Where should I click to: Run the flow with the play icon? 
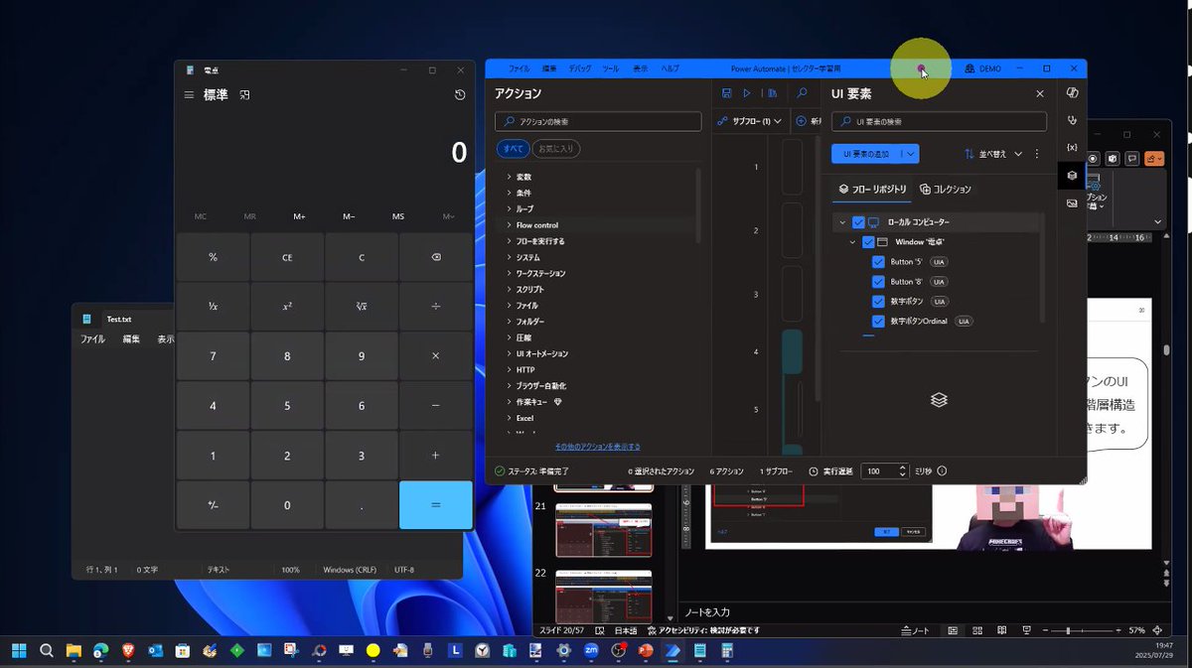tap(747, 92)
